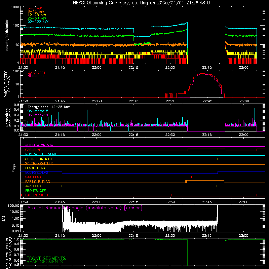
Task: Click the FLARE FLAG label
Action: coord(35,168)
